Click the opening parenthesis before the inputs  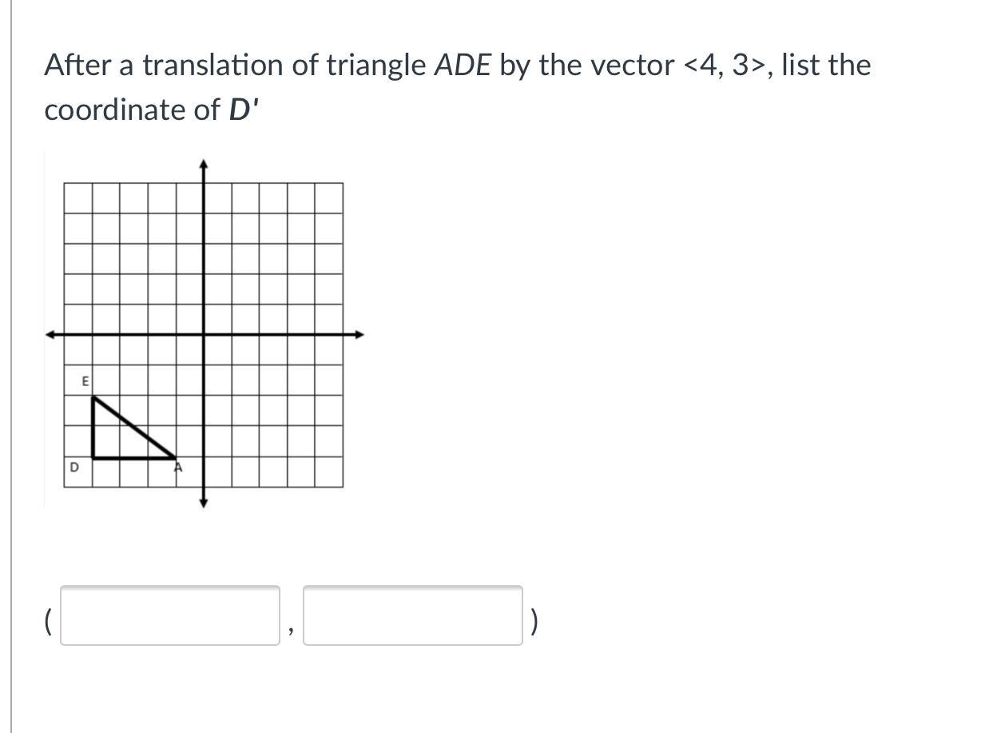point(49,619)
